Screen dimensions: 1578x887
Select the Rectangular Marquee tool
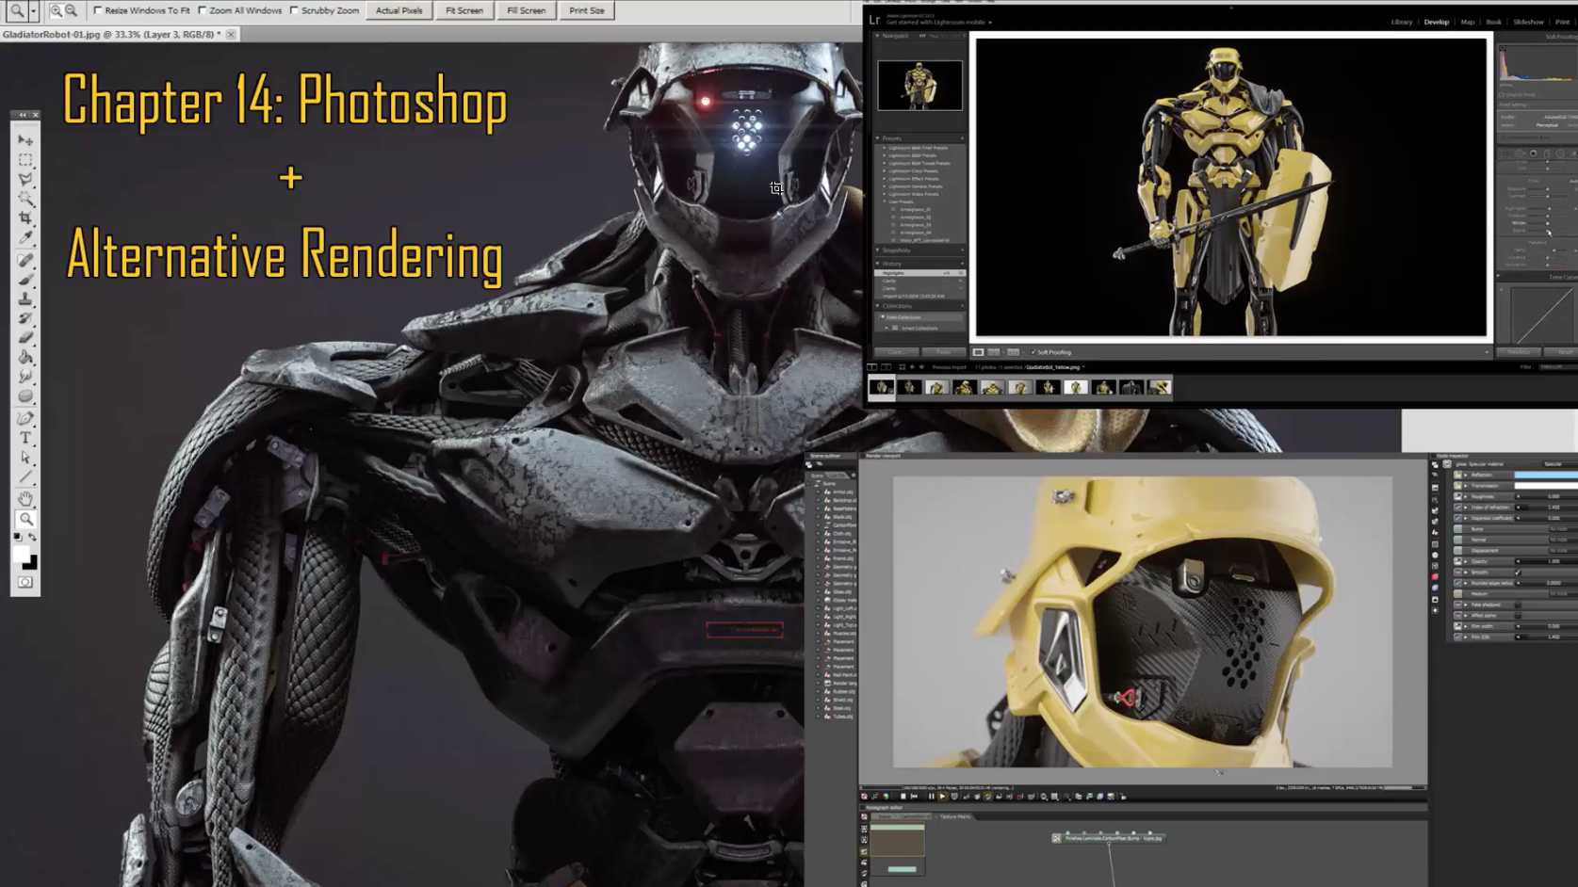tap(25, 160)
